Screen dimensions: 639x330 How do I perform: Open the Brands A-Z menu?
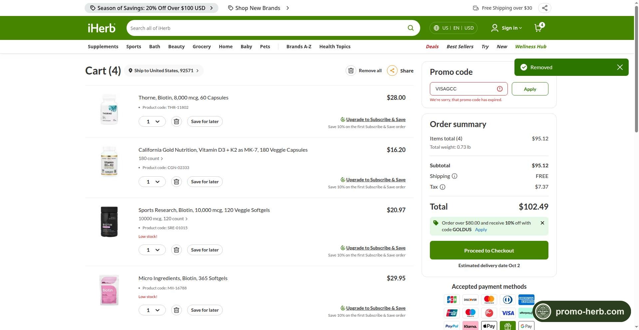(x=299, y=47)
